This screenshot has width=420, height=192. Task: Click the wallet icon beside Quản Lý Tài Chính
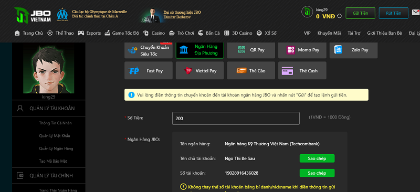click(x=20, y=175)
